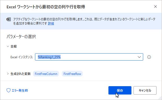Open the エラー発生時 settings link
The width and height of the screenshot is (162, 100).
pos(20,91)
